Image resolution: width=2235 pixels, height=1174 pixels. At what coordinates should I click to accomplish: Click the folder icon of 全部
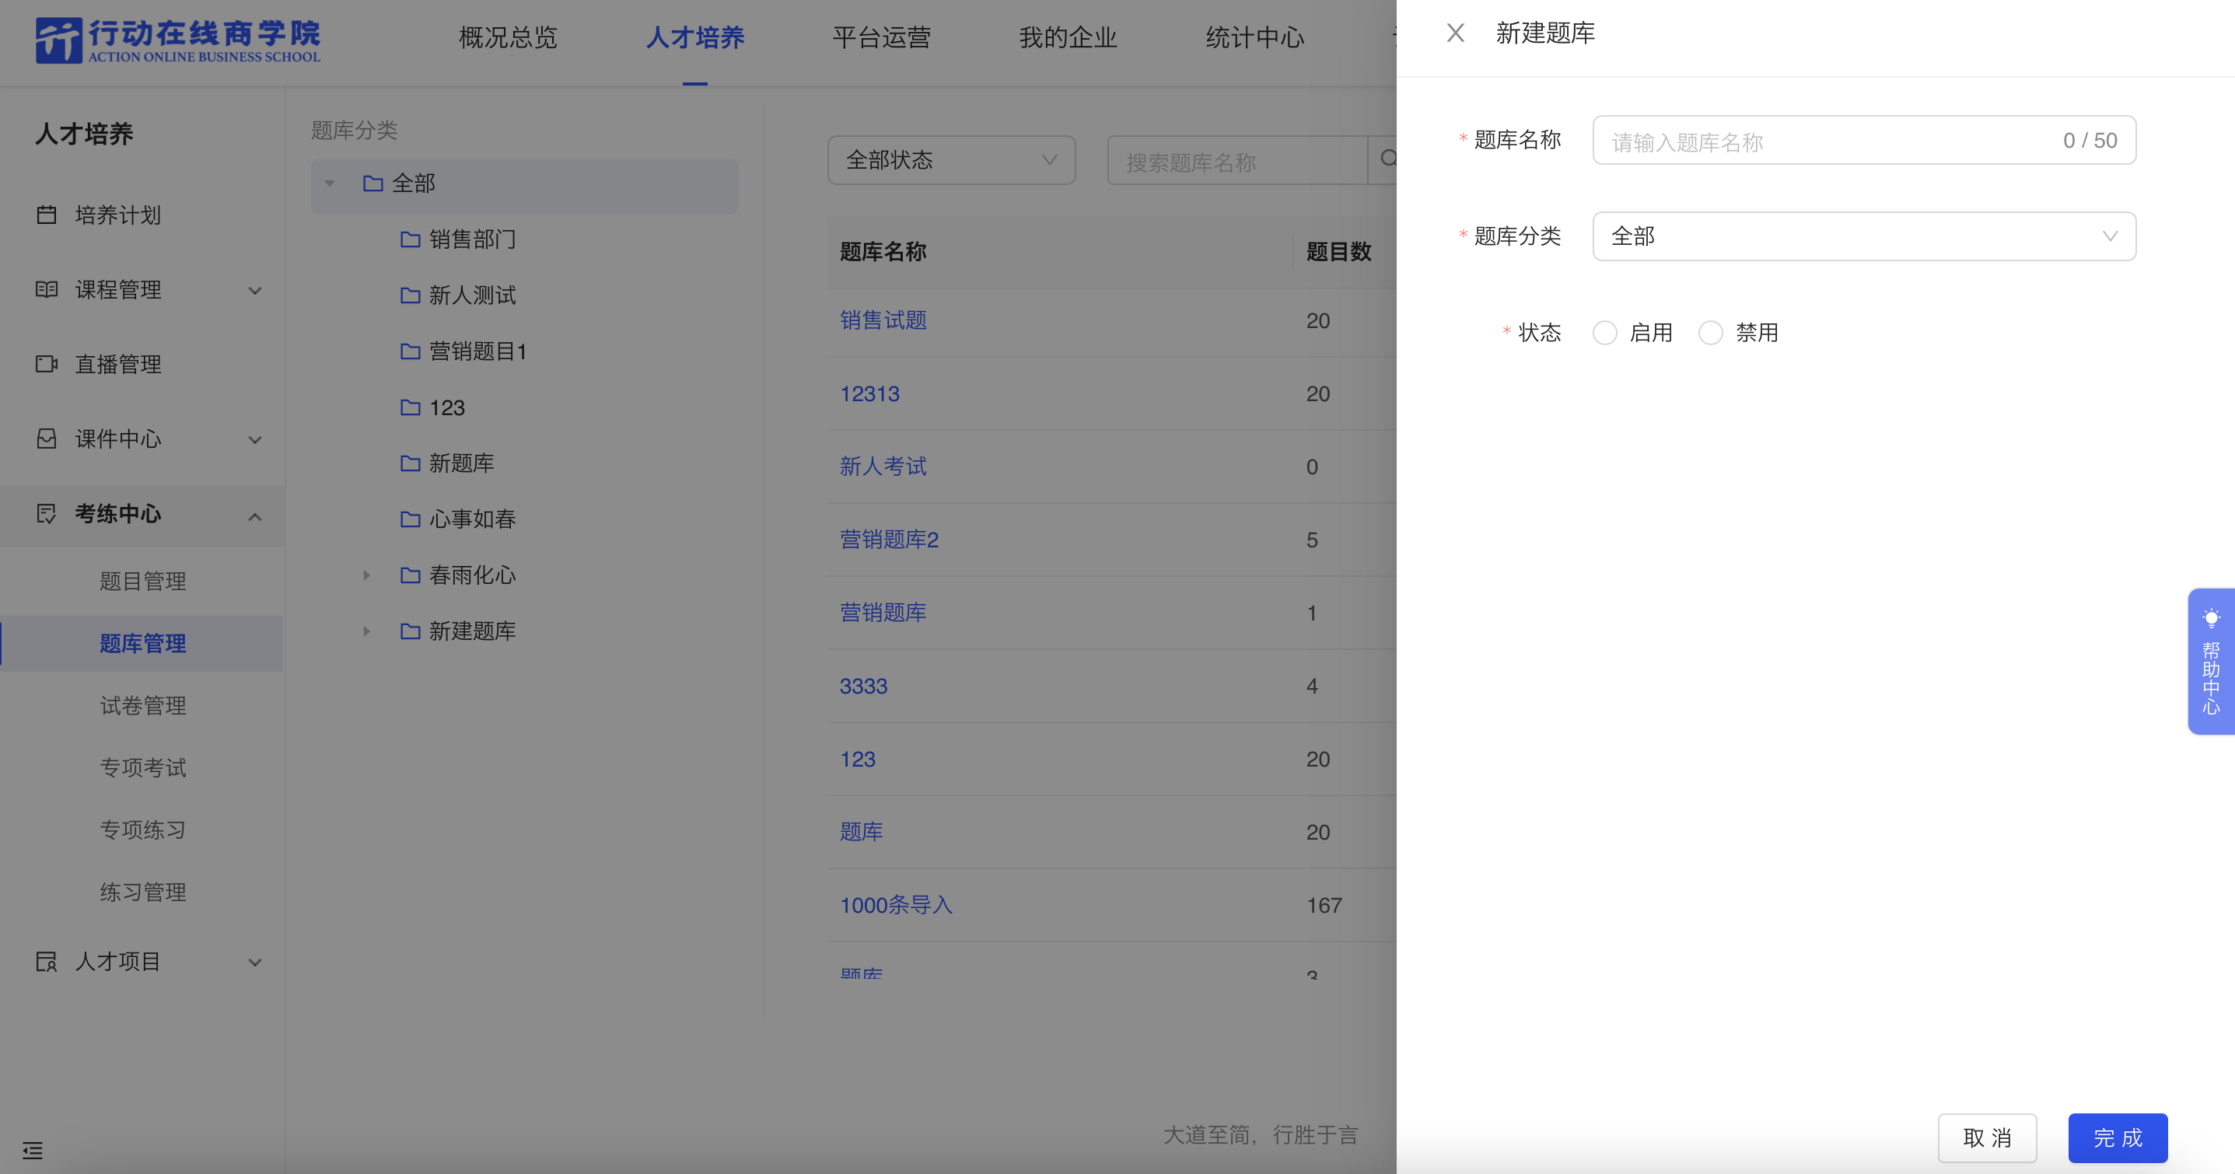[373, 183]
